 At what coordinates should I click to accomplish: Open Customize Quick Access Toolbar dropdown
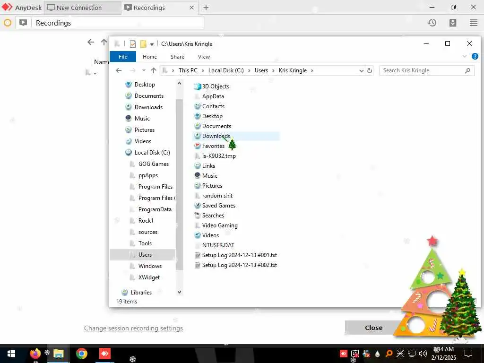tap(152, 44)
